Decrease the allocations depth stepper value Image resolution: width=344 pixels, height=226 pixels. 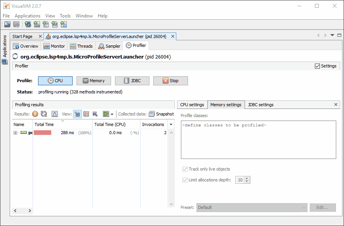coord(247,181)
